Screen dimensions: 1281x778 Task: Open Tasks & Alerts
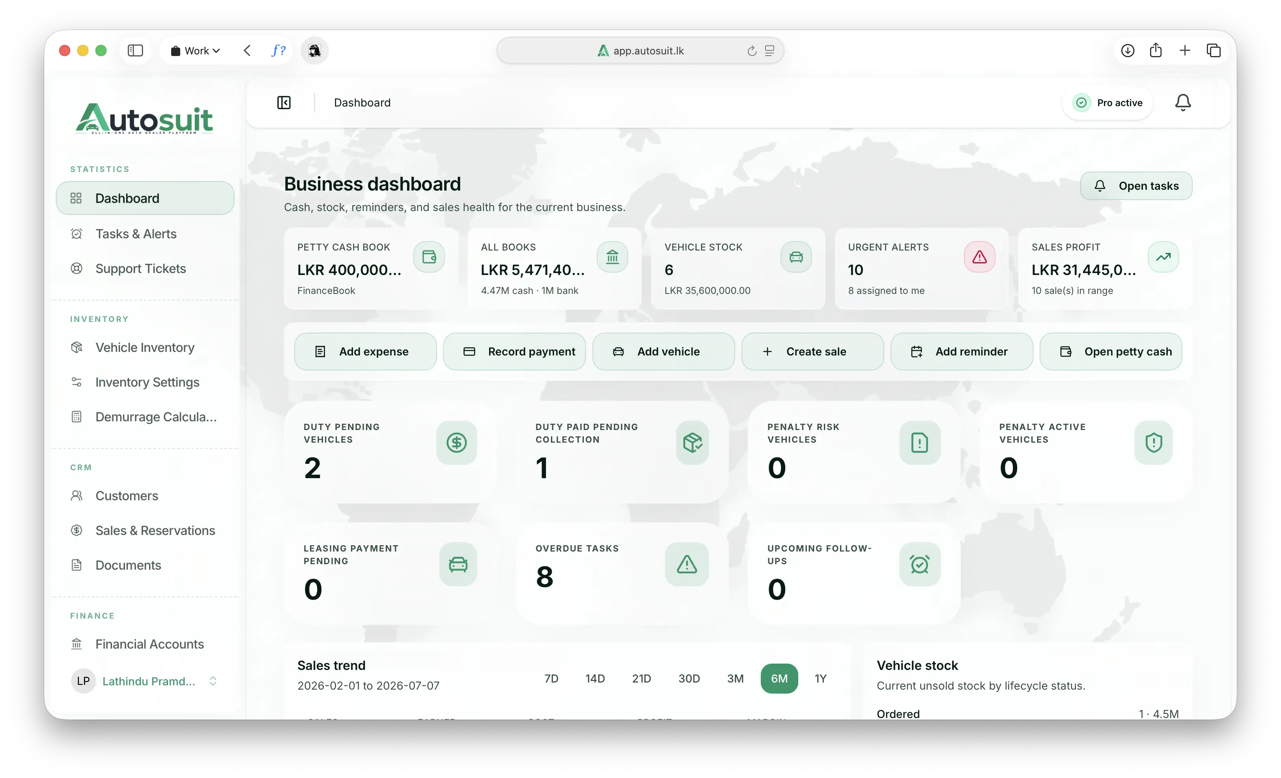pos(144,234)
